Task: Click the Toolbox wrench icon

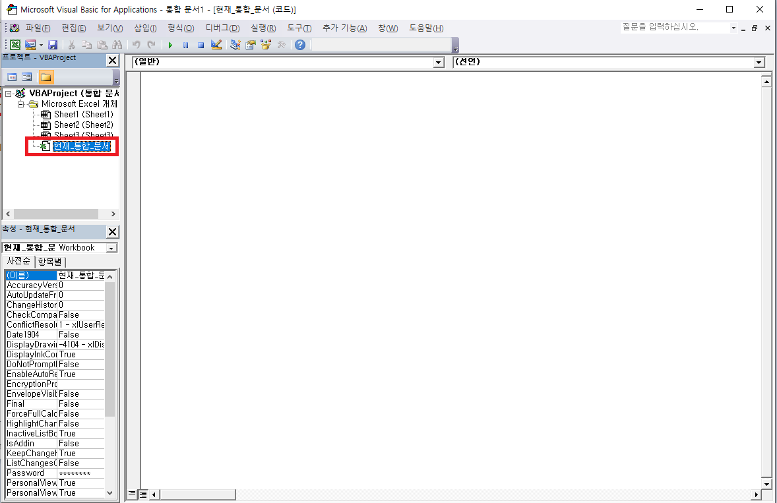Action: tap(282, 45)
